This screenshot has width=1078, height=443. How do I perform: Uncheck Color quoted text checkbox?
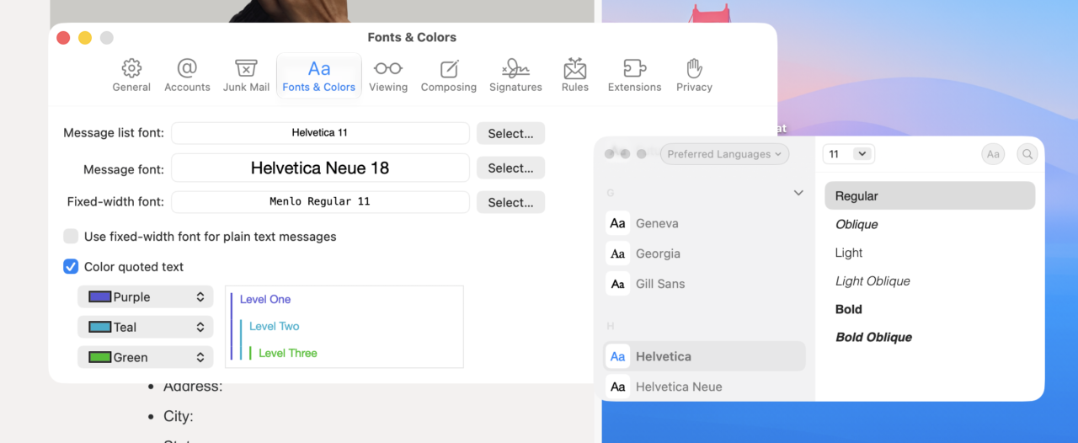click(71, 267)
